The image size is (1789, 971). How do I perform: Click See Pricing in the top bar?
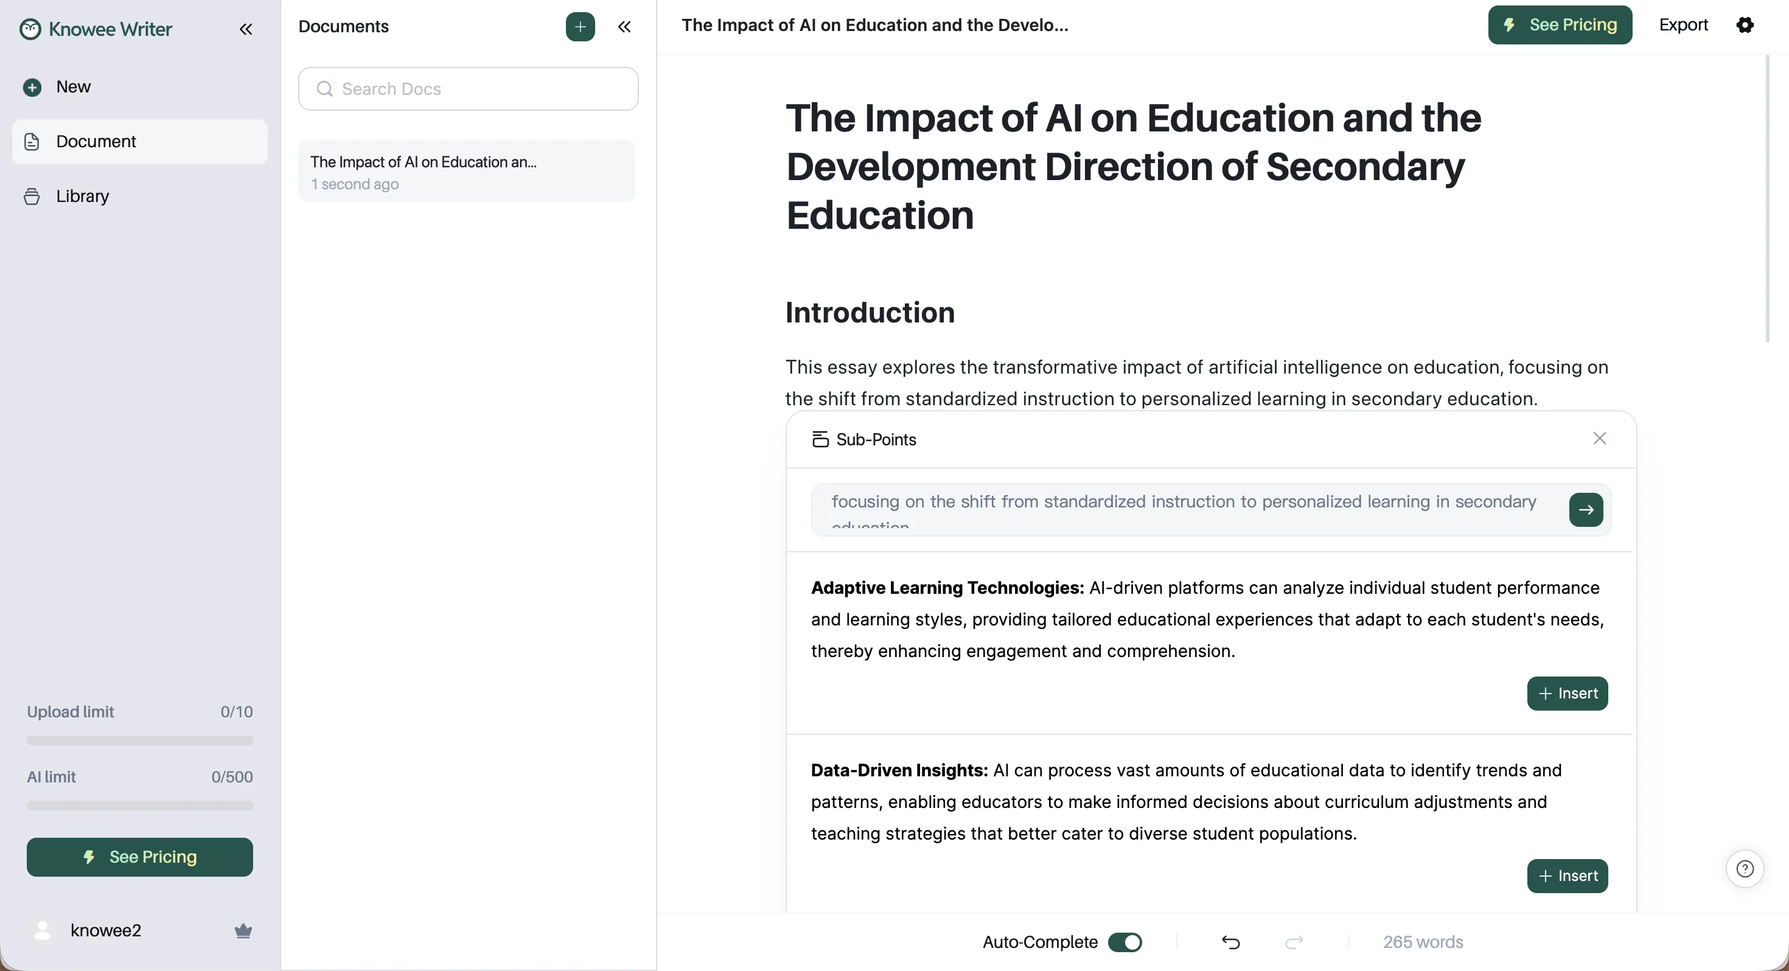tap(1559, 25)
